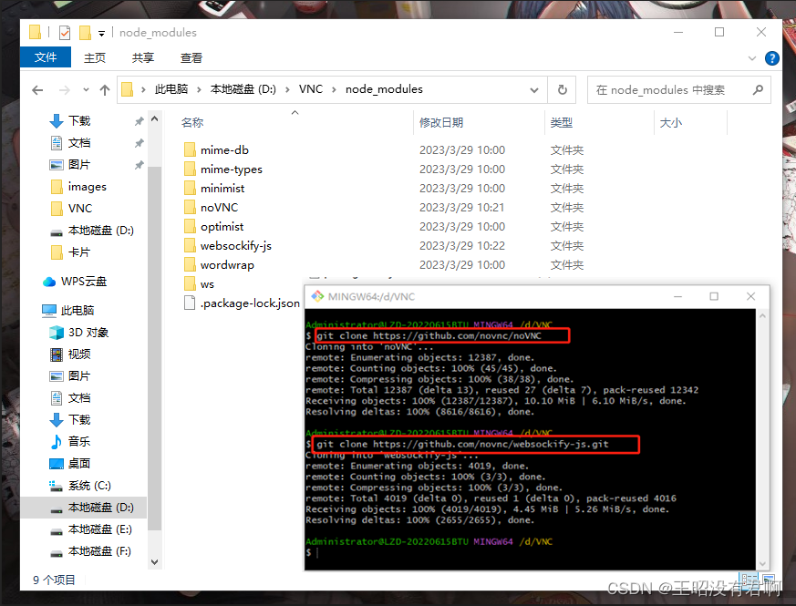Viewport: 796px width, 606px height.
Task: Maximize the MINGW64 terminal window
Action: pyautogui.click(x=714, y=296)
